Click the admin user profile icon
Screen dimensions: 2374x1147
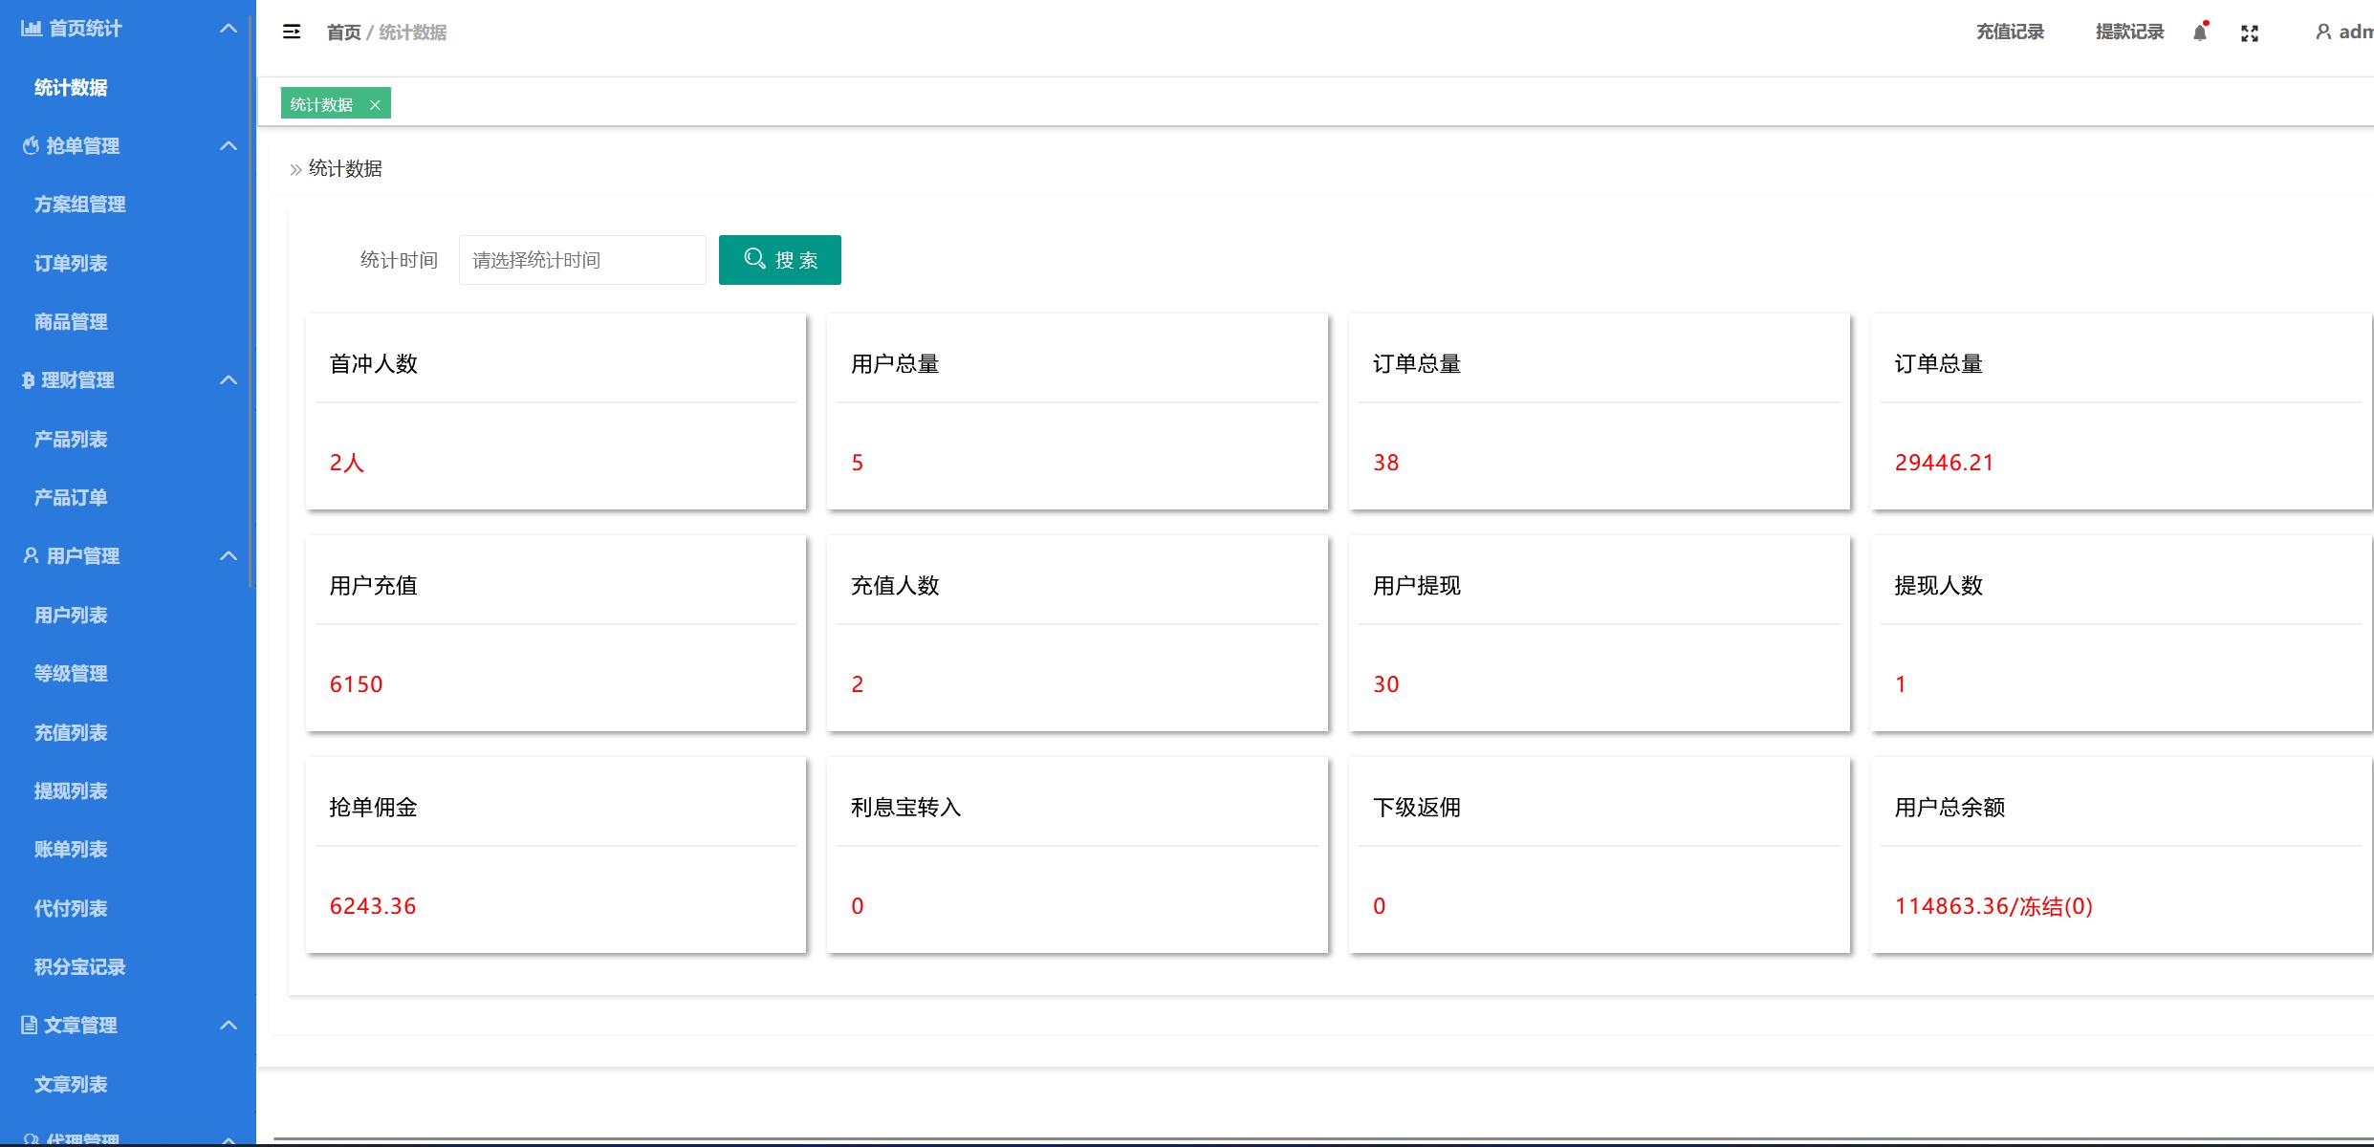coord(2322,32)
